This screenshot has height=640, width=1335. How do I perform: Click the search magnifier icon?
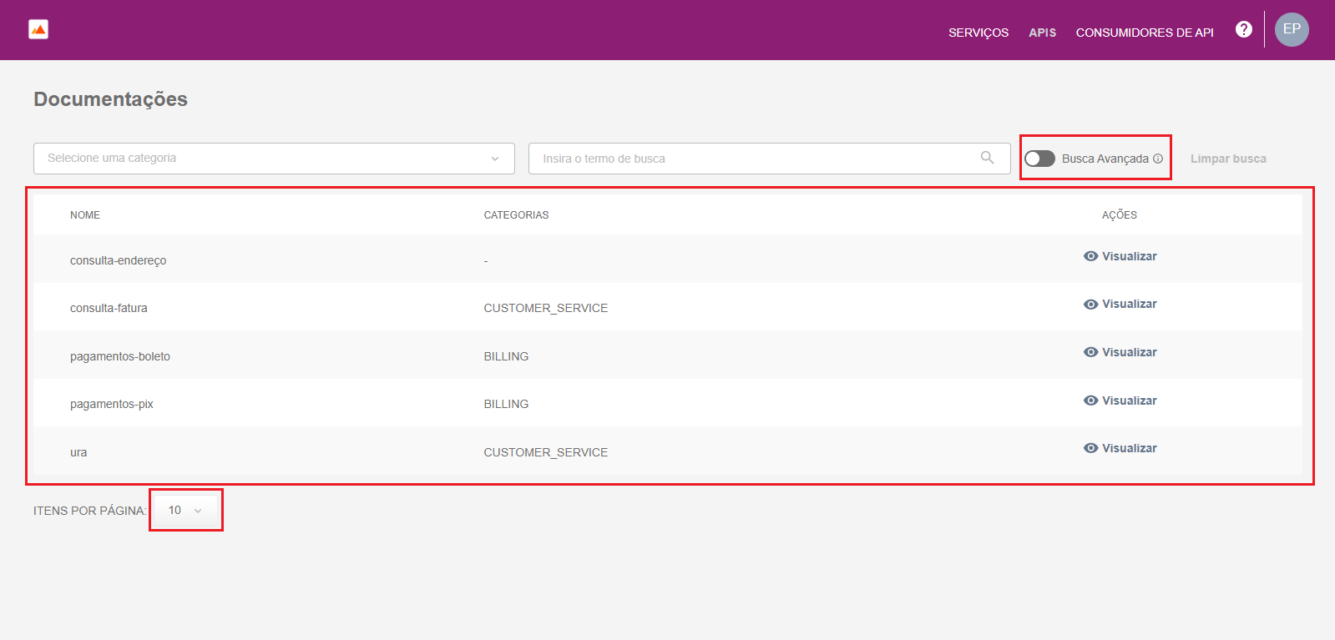click(987, 158)
